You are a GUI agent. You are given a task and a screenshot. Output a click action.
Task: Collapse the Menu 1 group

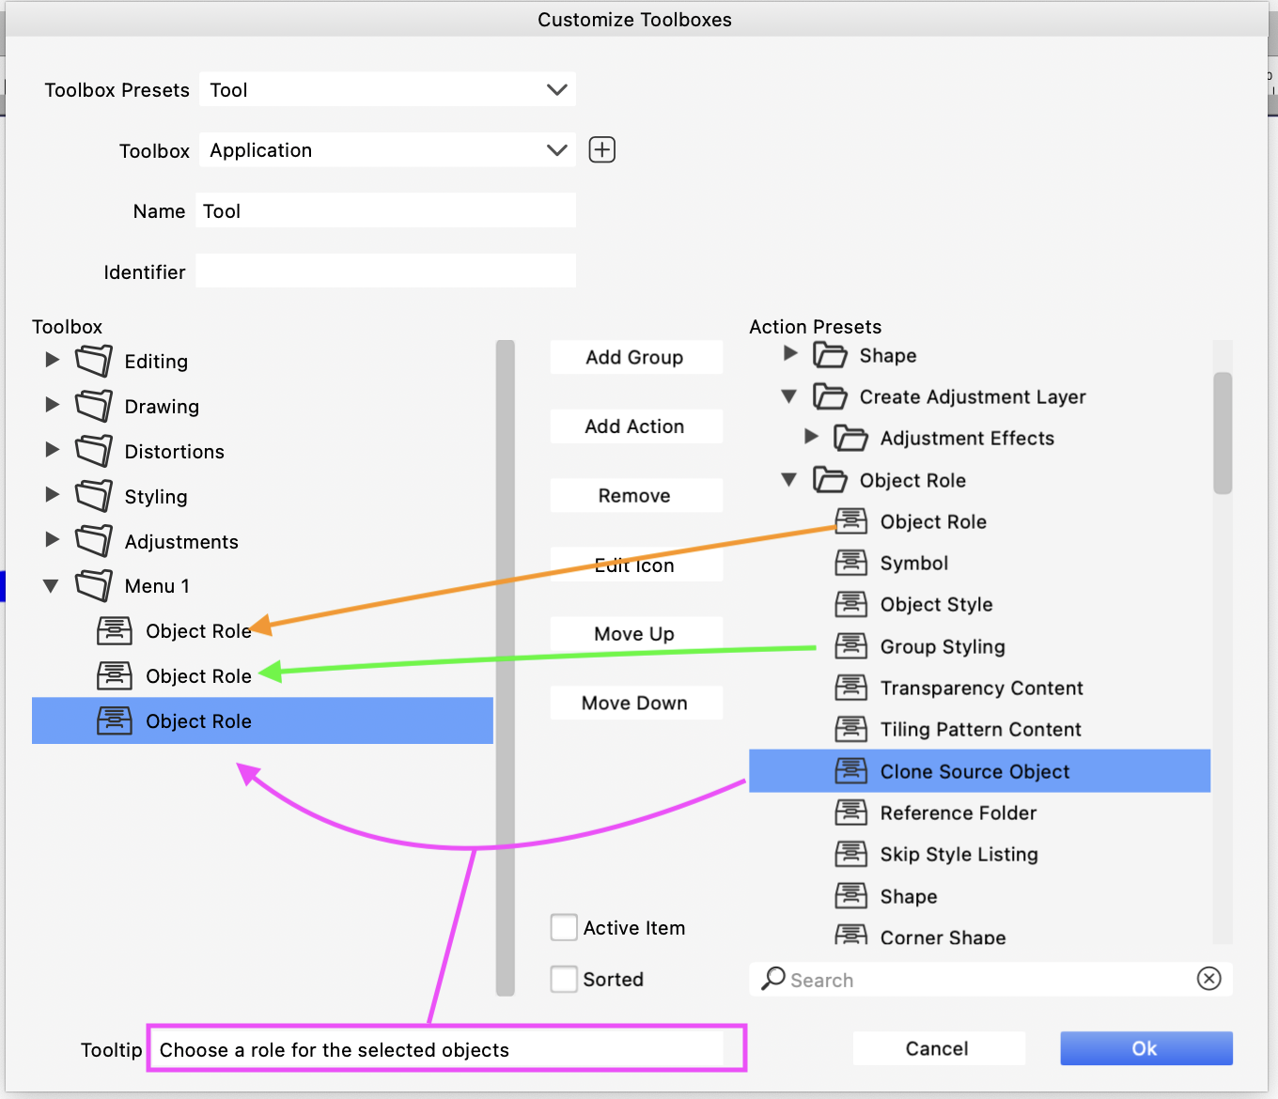coord(52,586)
